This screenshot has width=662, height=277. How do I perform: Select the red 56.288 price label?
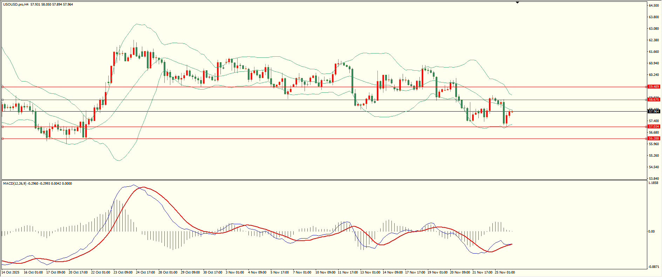pos(654,138)
